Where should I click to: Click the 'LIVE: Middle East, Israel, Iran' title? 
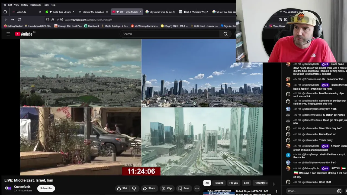click(29, 180)
